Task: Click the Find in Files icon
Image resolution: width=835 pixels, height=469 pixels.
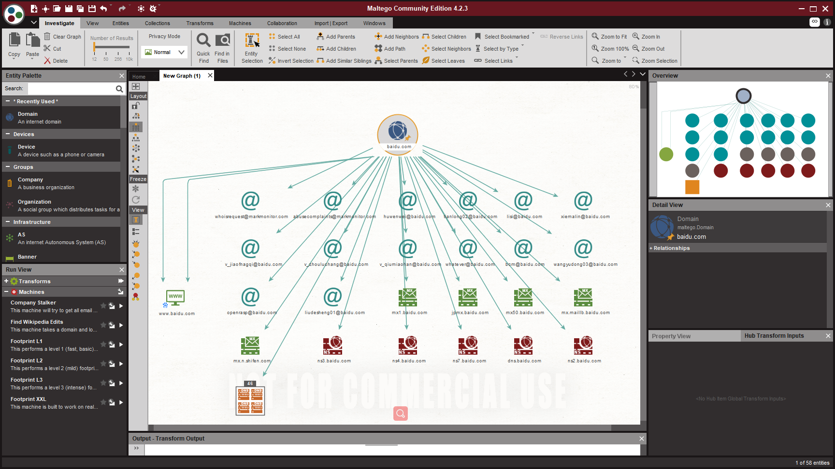Action: tap(222, 41)
